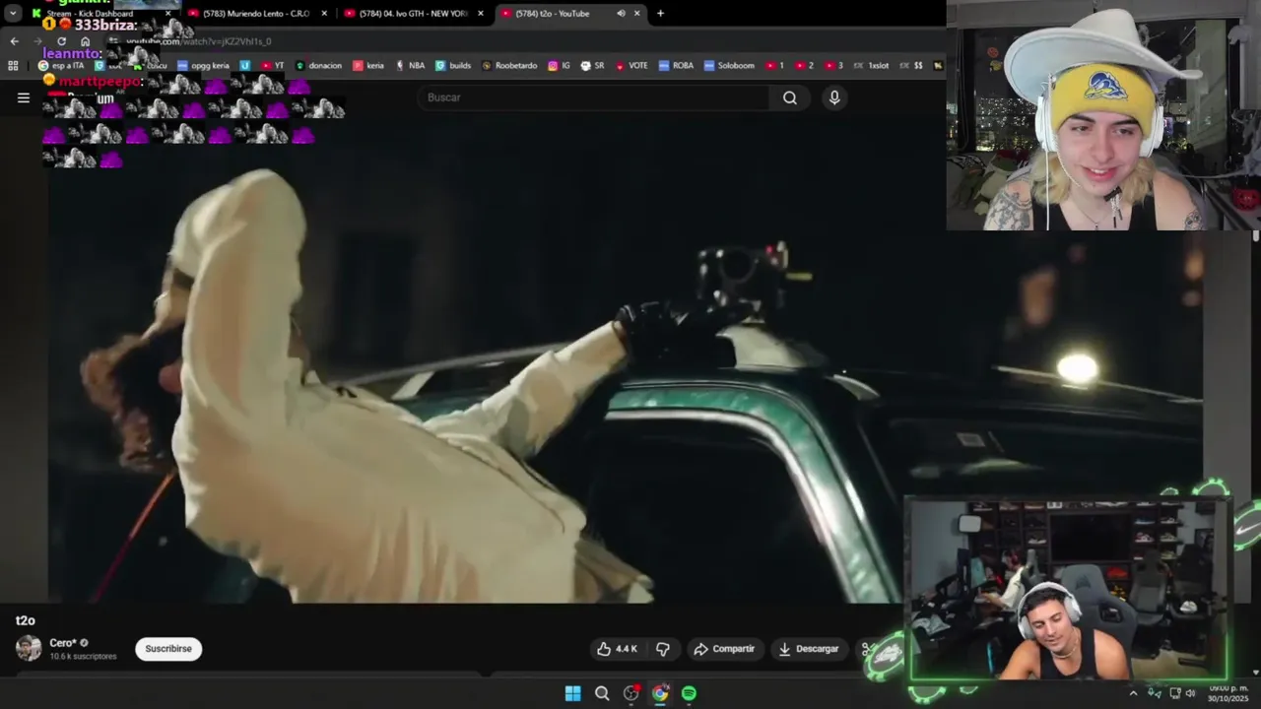This screenshot has width=1261, height=709.
Task: Expand the tab search dropdown arrow
Action: pyautogui.click(x=13, y=14)
